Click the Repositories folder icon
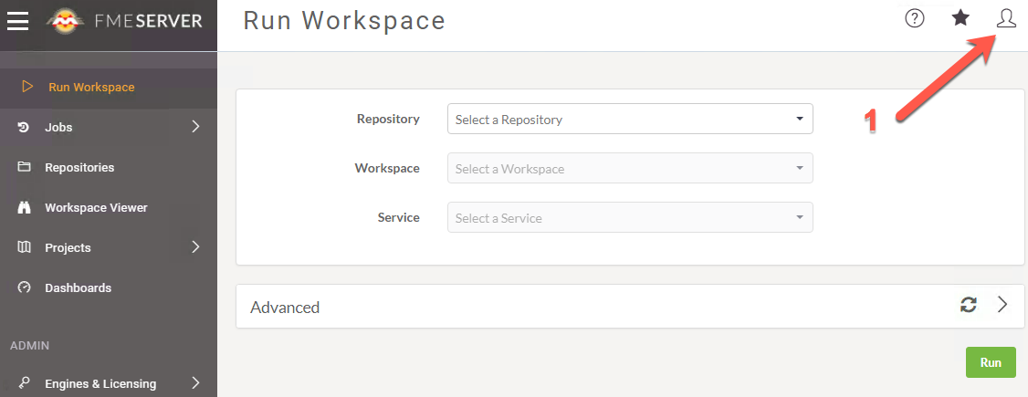 click(x=26, y=168)
